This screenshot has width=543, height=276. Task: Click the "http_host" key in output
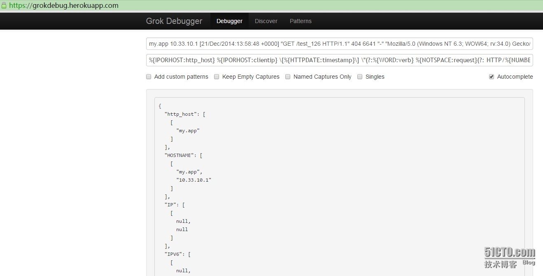coord(181,114)
